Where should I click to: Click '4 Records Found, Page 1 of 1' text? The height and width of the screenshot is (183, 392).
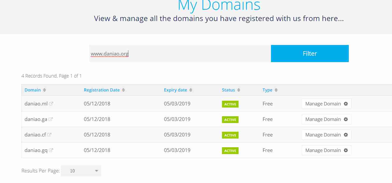pos(51,76)
